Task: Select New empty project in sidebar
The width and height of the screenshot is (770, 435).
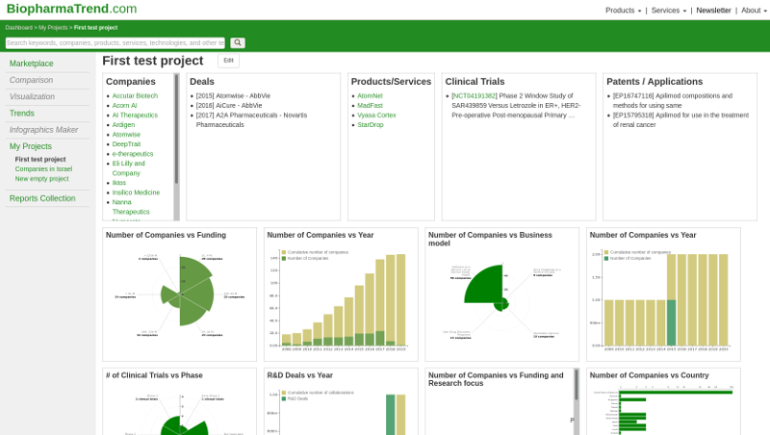Action: (x=41, y=179)
